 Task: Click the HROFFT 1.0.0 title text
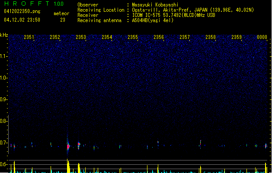pyautogui.click(x=34, y=3)
